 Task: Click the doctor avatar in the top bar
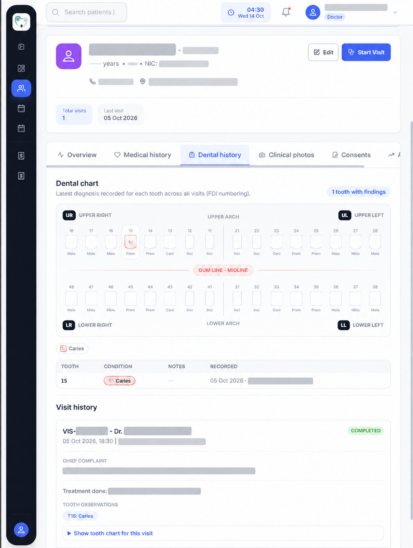313,12
